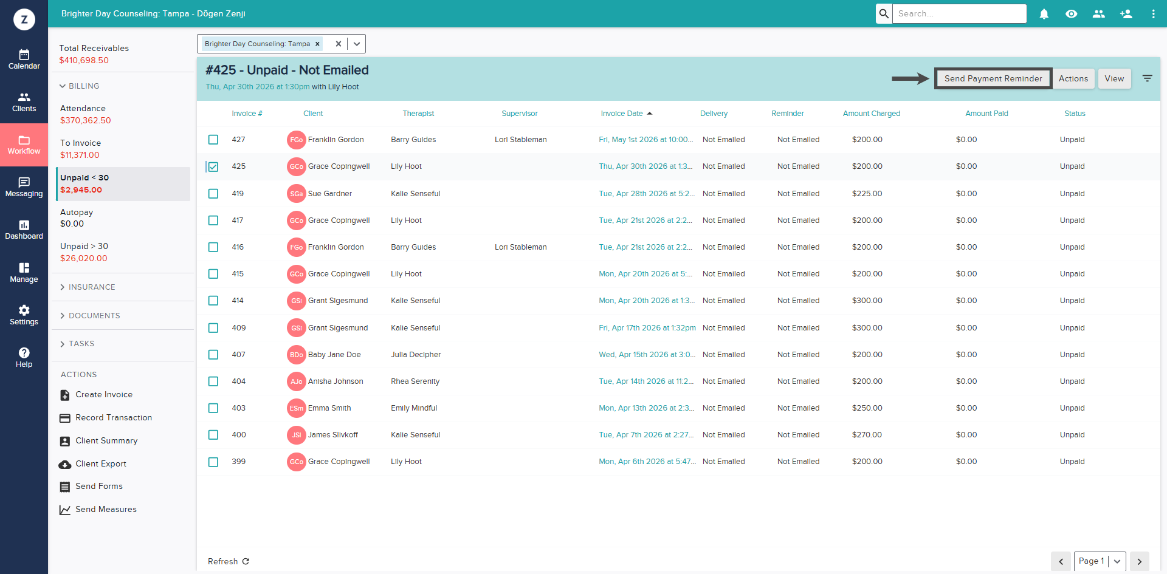Select the Unpaid > 30 item
Image resolution: width=1167 pixels, height=574 pixels.
pyautogui.click(x=123, y=252)
